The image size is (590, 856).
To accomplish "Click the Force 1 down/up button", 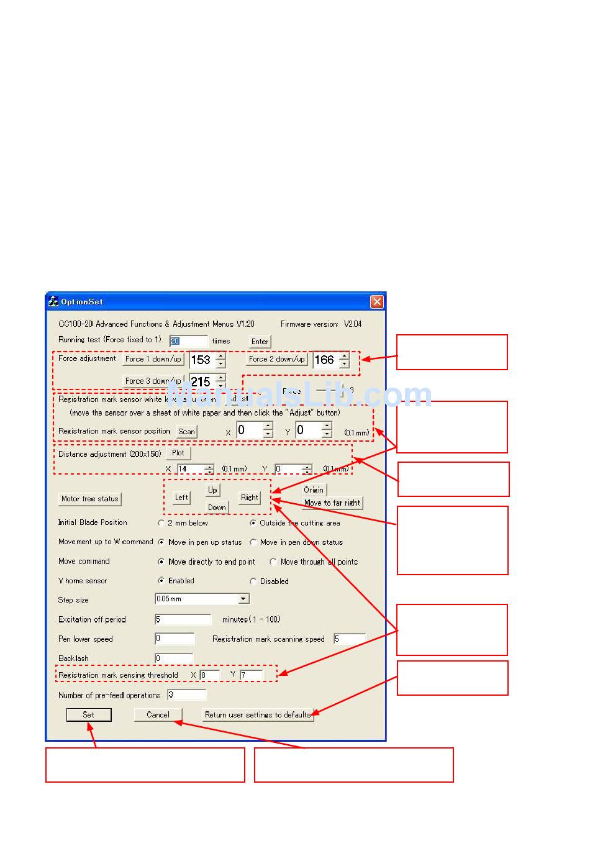I will (x=153, y=359).
